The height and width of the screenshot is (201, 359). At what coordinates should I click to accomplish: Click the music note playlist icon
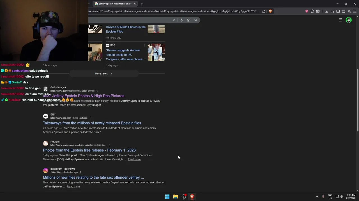(332, 11)
